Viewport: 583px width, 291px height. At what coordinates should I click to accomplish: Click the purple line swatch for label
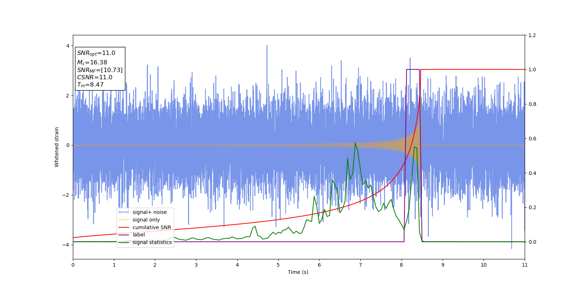(x=124, y=235)
